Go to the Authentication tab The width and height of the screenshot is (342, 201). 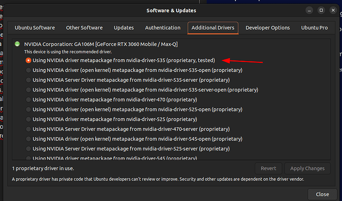point(163,28)
